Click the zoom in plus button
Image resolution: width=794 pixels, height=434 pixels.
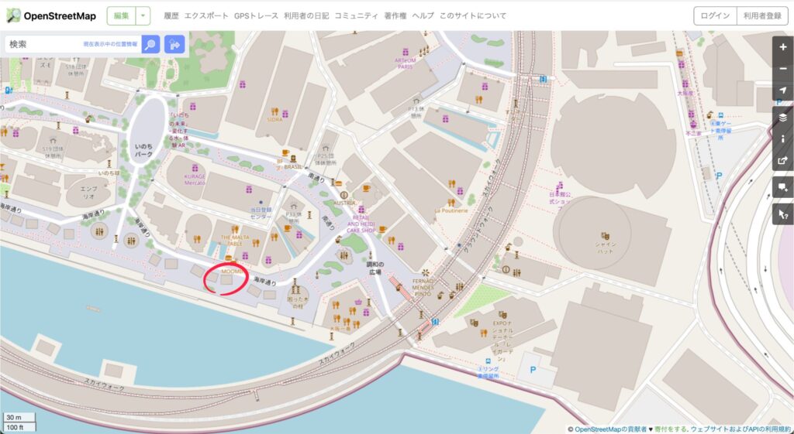point(783,47)
